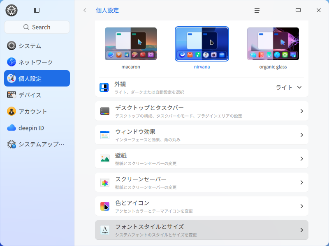
Task: Toggle the sidebar collapse icon
Action: click(37, 10)
